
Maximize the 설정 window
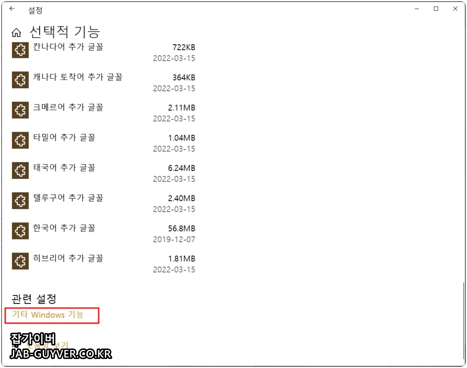[x=436, y=9]
